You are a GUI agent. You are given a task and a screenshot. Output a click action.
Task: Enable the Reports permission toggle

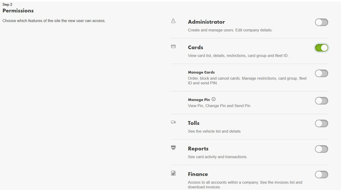click(x=321, y=149)
